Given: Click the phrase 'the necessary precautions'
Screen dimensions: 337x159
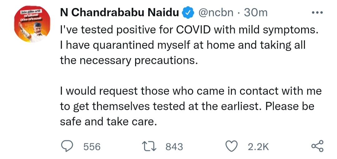Looking at the screenshot, I should [129, 60].
